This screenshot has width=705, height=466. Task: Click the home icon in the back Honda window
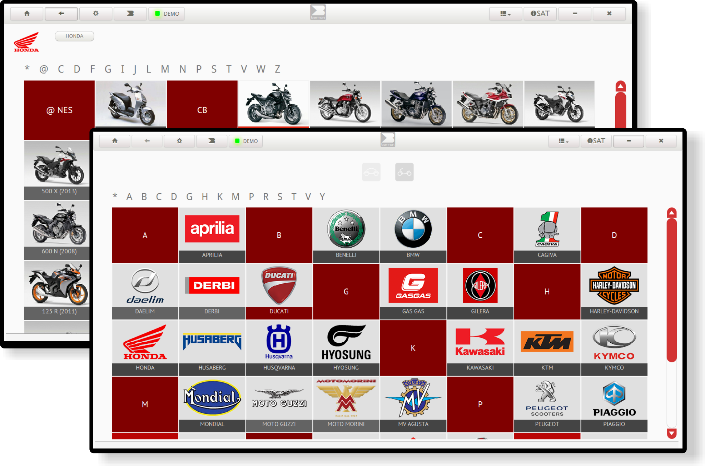tap(27, 14)
